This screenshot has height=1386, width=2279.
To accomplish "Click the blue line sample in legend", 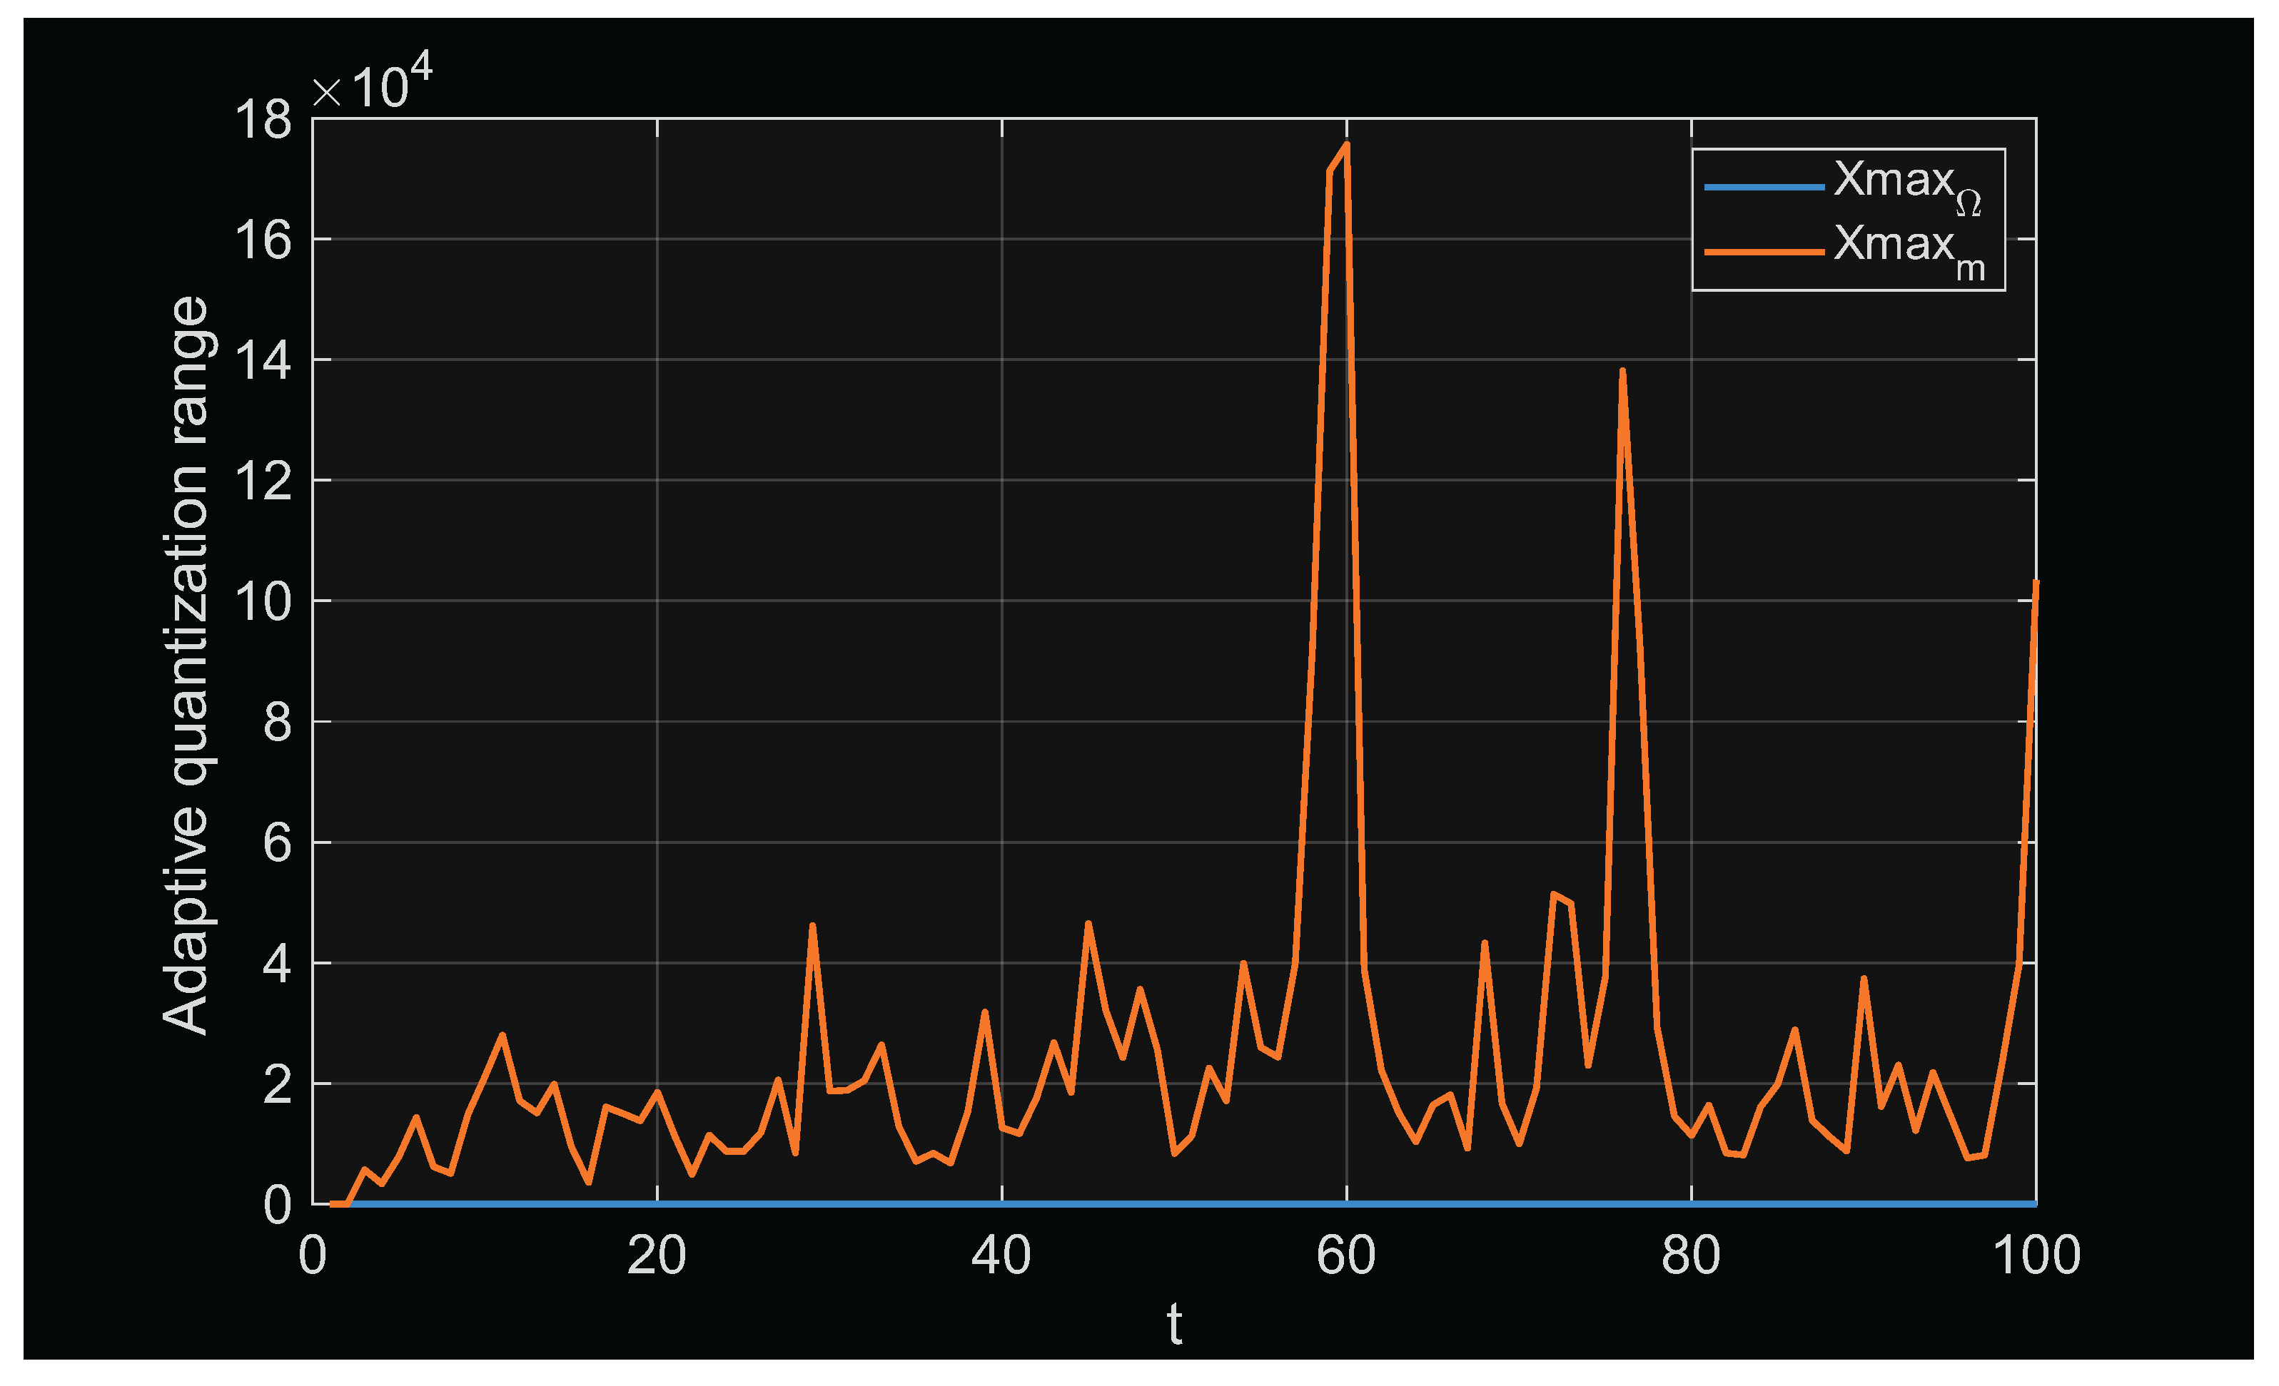I will (x=1764, y=188).
